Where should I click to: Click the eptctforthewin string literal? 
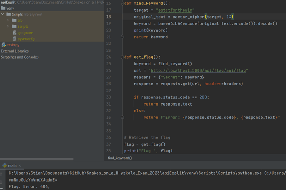tap(175, 10)
